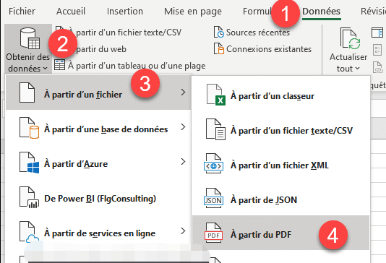This screenshot has height=263, width=386.
Task: Expand the services en ligne submenu chevron
Action: [183, 230]
